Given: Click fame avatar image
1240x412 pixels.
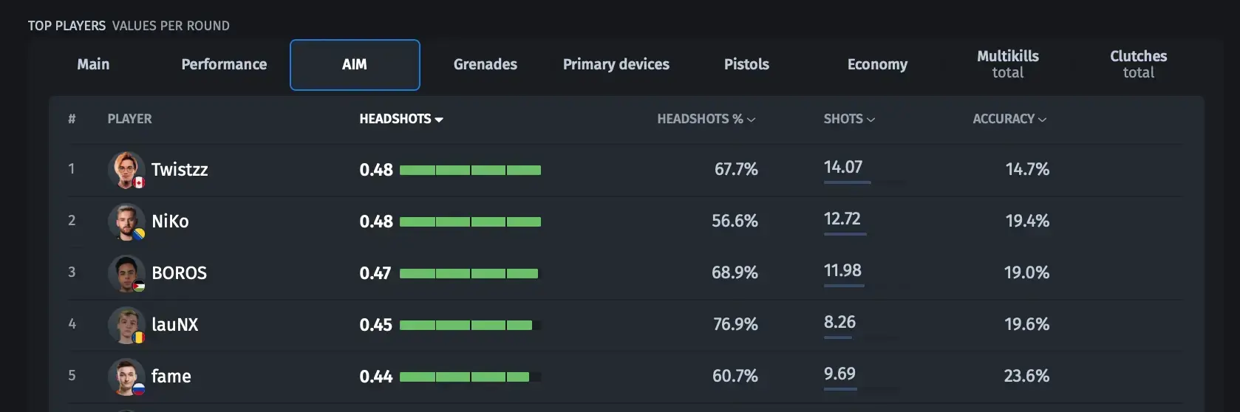Looking at the screenshot, I should (x=126, y=377).
